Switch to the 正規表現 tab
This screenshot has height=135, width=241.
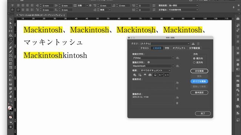157,48
